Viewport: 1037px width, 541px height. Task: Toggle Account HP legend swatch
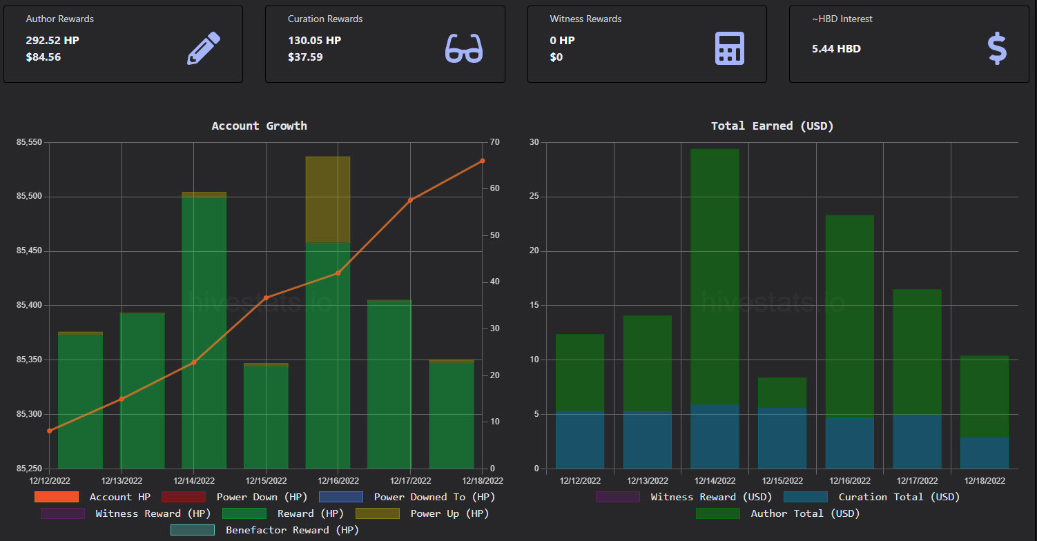coord(56,497)
